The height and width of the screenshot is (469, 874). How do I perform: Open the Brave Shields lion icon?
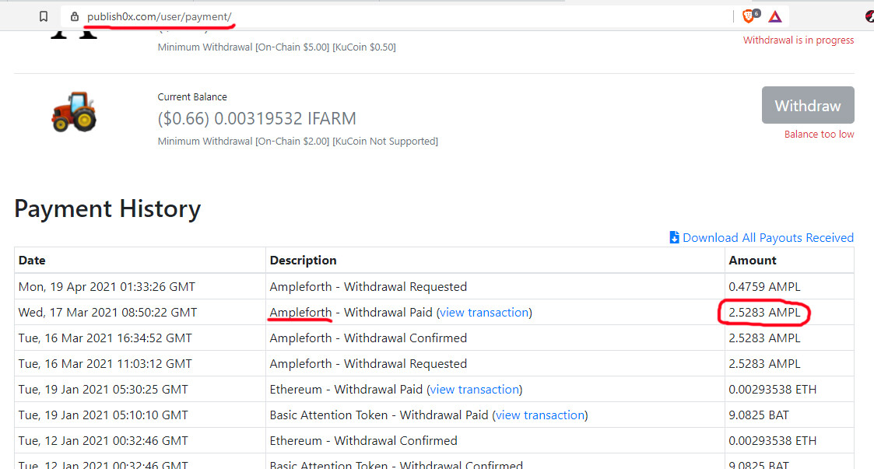(x=749, y=16)
